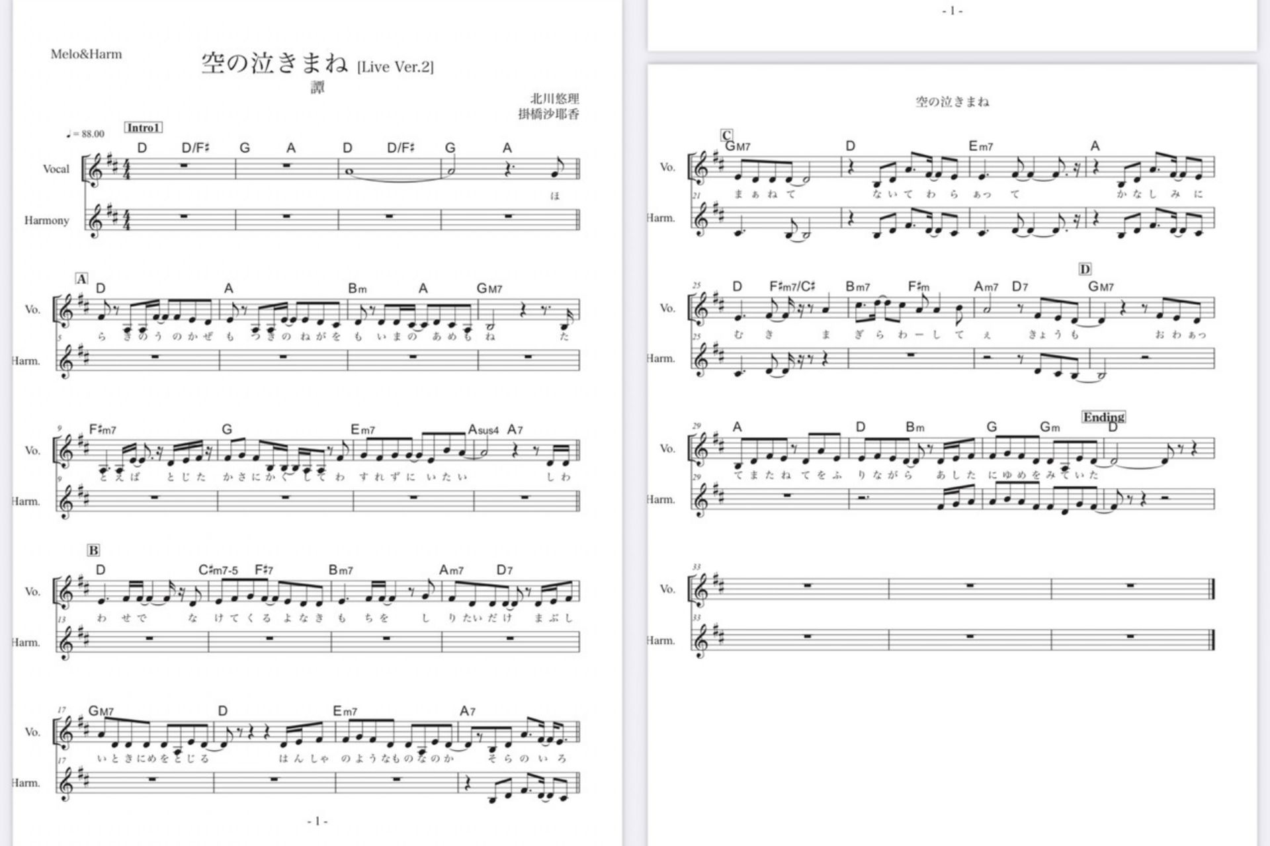This screenshot has height=846, width=1270.
Task: Click the Intro1 rehearsal mark
Action: coord(144,128)
